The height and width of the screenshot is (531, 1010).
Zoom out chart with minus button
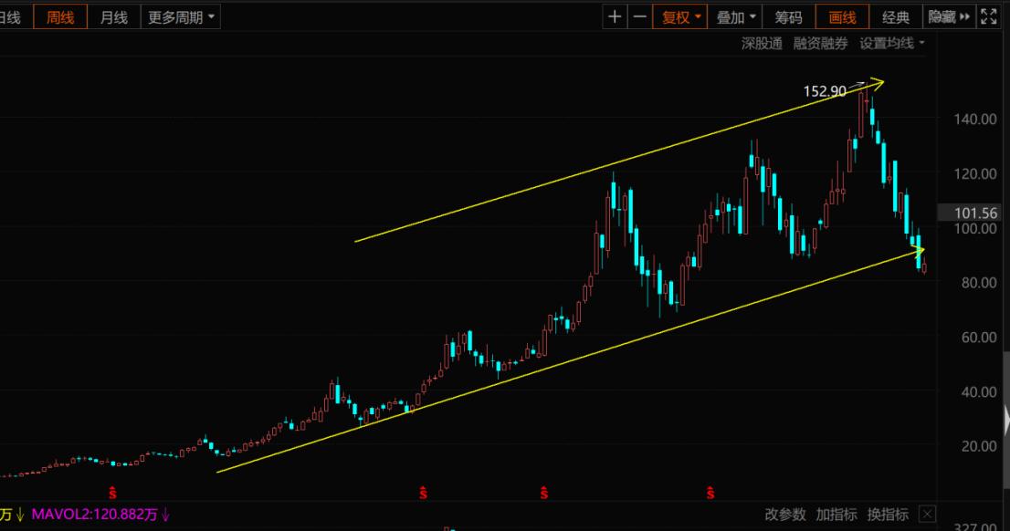(x=639, y=17)
